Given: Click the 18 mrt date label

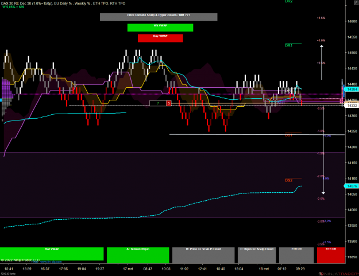Looking at the screenshot, I should click(x=264, y=269).
